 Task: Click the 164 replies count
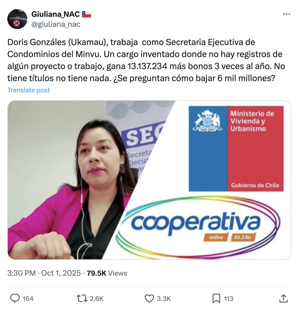point(28,299)
